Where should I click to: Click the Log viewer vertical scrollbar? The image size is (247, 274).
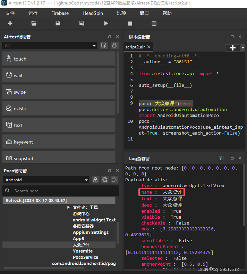244,195
